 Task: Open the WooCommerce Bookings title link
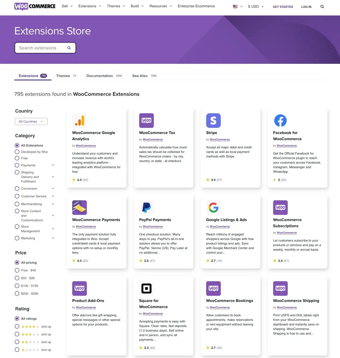point(229,301)
